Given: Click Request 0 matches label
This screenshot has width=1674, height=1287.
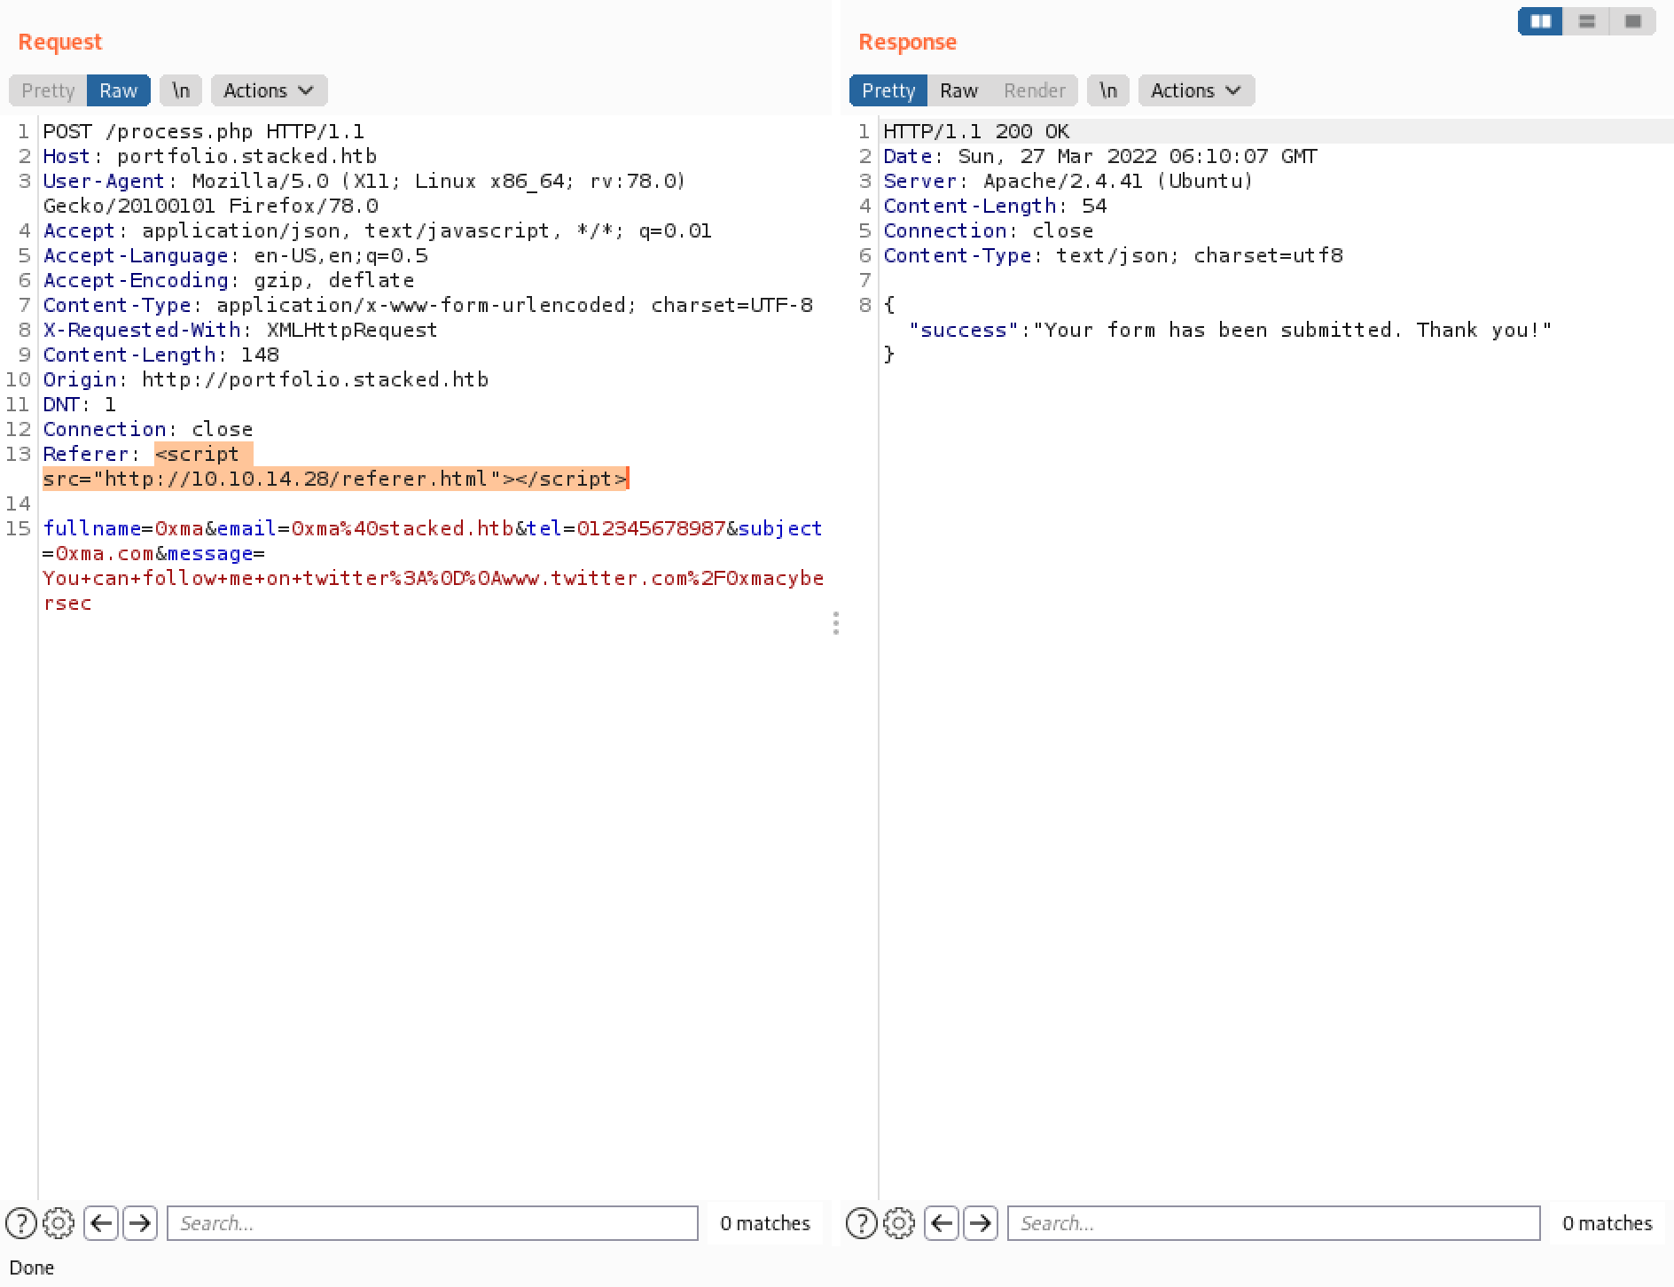Looking at the screenshot, I should tap(765, 1223).
